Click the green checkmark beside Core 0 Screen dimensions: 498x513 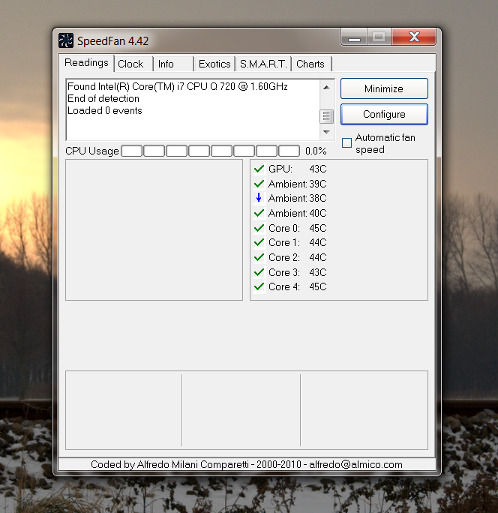coord(259,228)
